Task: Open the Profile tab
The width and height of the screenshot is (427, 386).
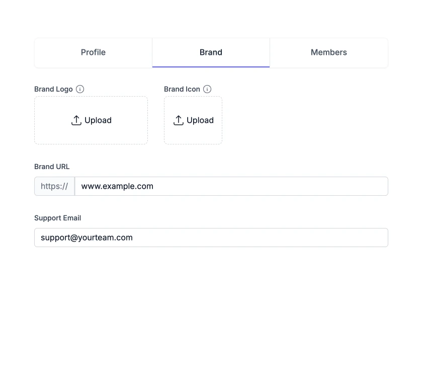Action: [93, 52]
